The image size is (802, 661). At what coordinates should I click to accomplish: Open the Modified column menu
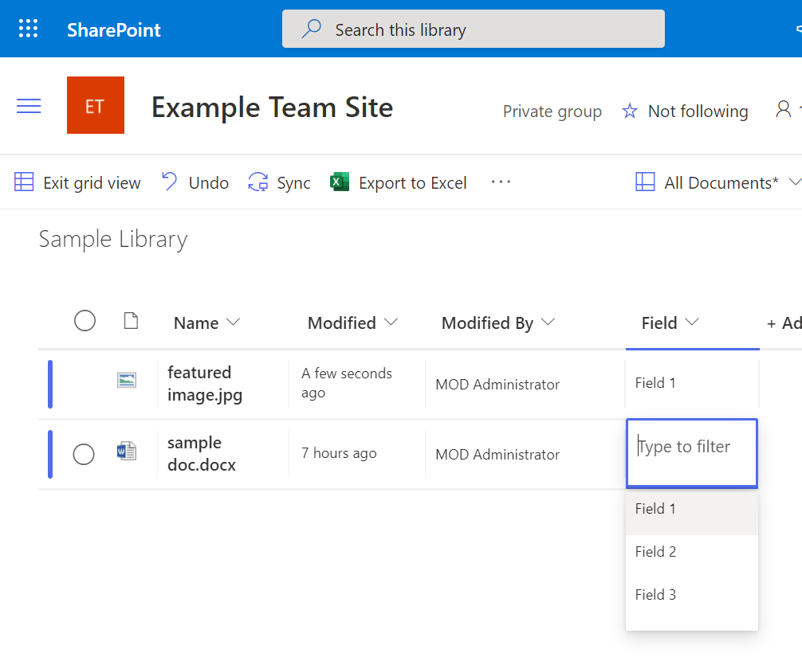coord(352,323)
